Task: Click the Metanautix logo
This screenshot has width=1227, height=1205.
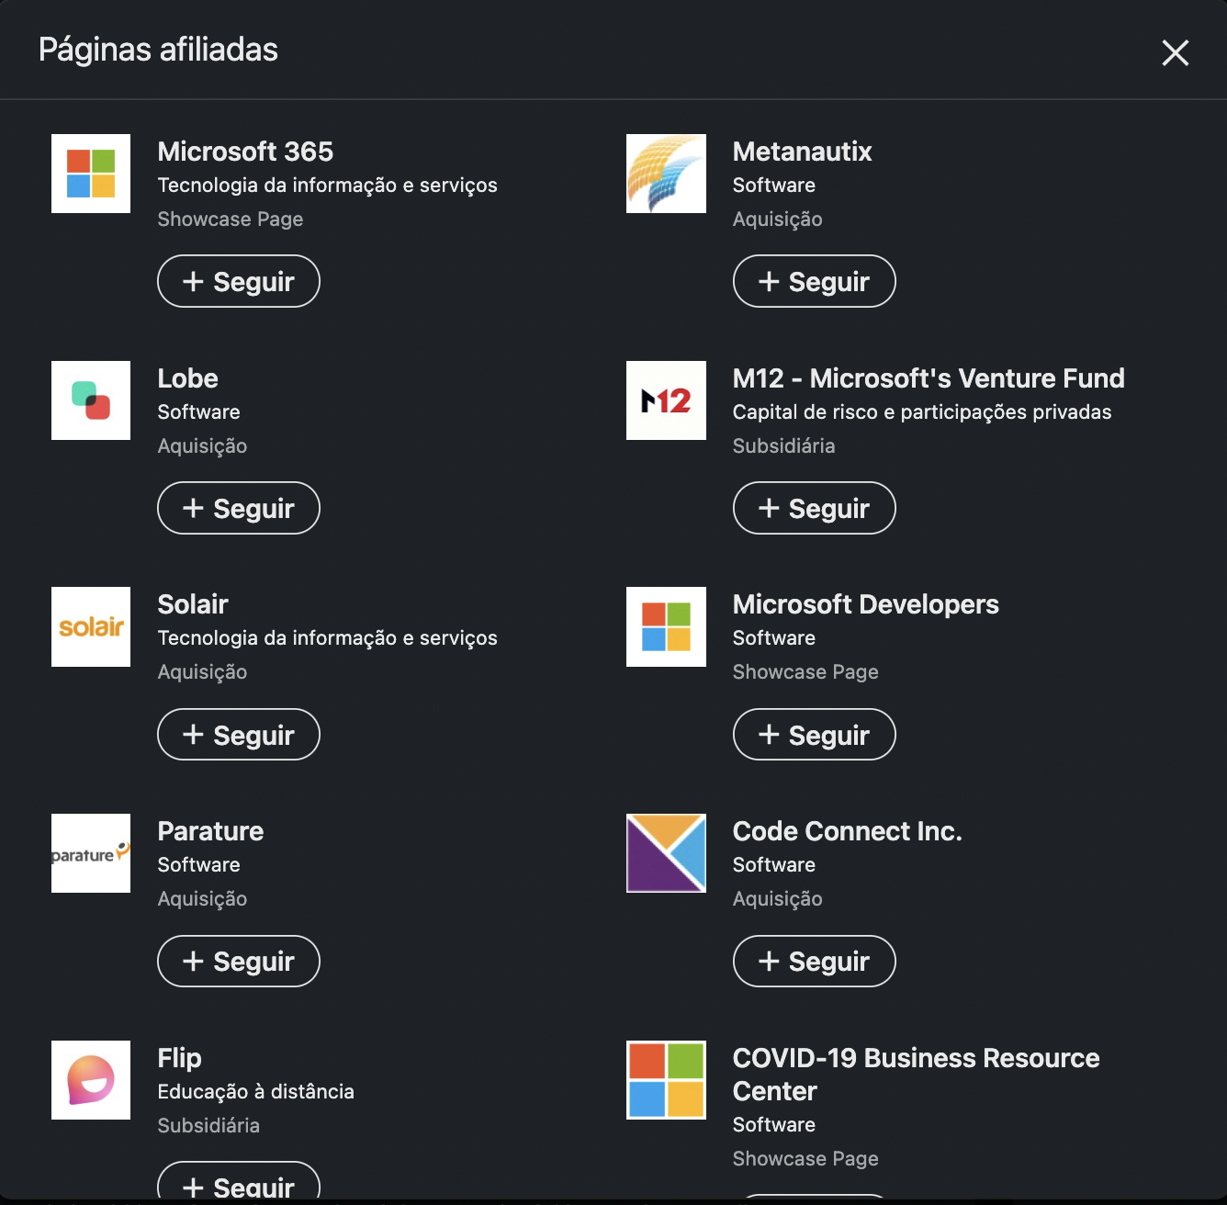Action: pos(666,174)
